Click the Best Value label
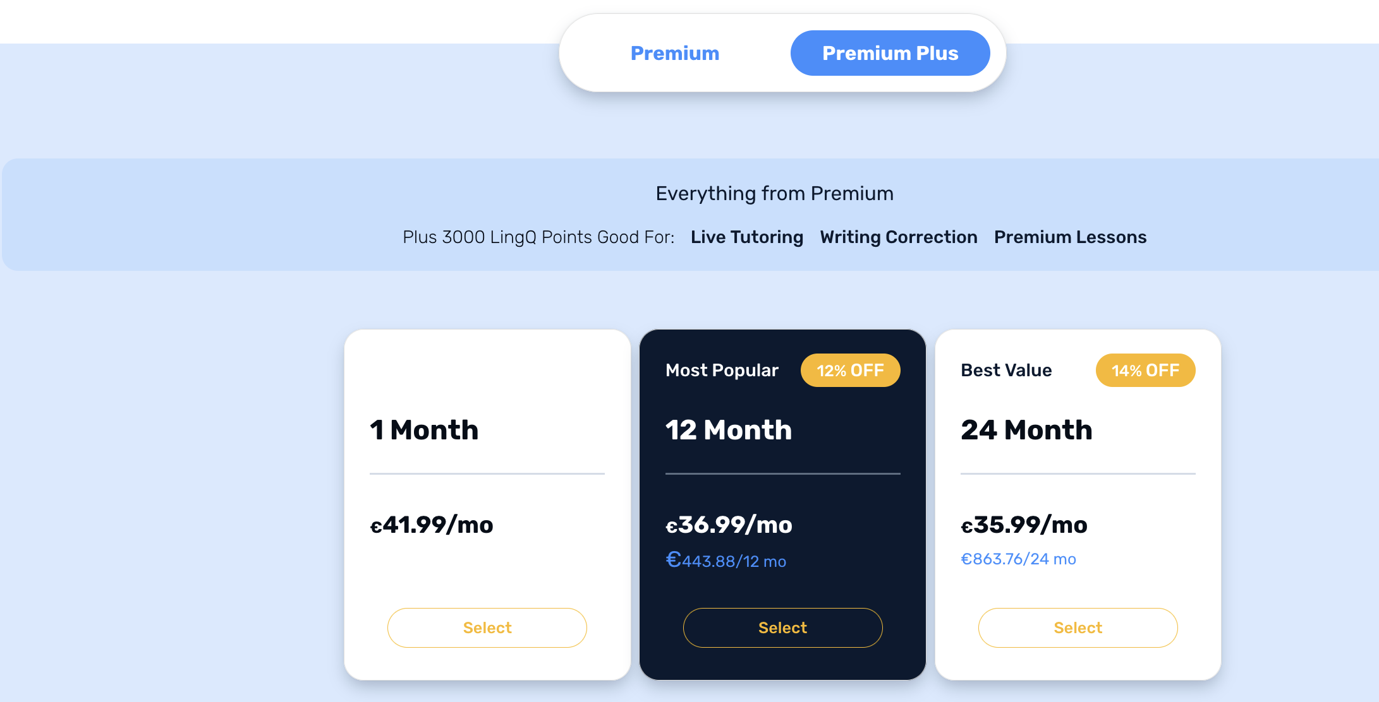This screenshot has height=702, width=1379. [x=1006, y=371]
